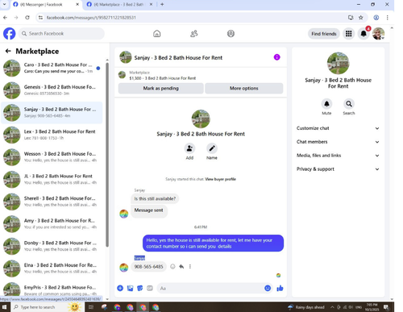
Task: Expand Customize chat section
Action: click(x=338, y=128)
